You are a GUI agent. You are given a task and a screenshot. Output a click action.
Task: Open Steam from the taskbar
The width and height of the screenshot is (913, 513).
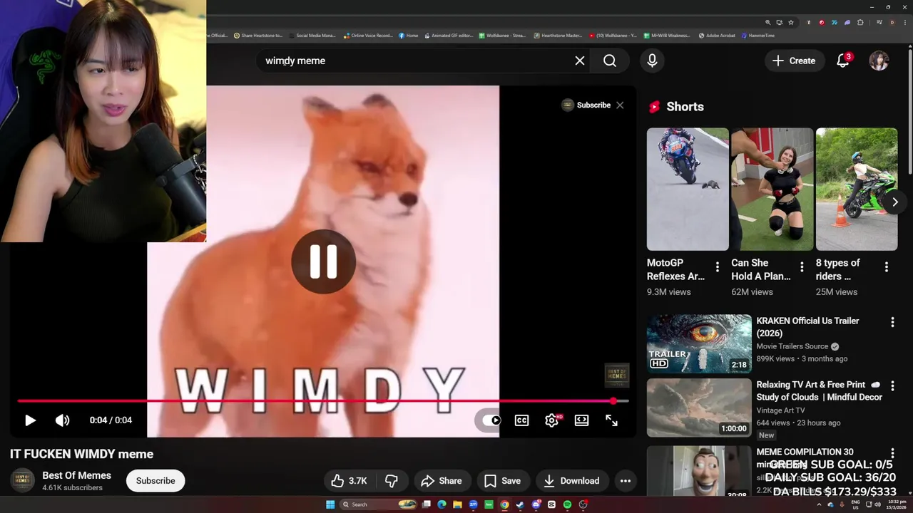(520, 504)
